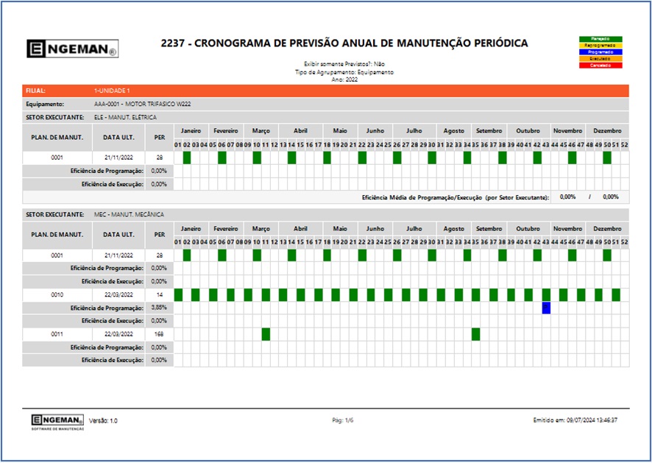652x463 pixels.
Task: Click the 3,85% programming efficiency value
Action: pyautogui.click(x=158, y=308)
